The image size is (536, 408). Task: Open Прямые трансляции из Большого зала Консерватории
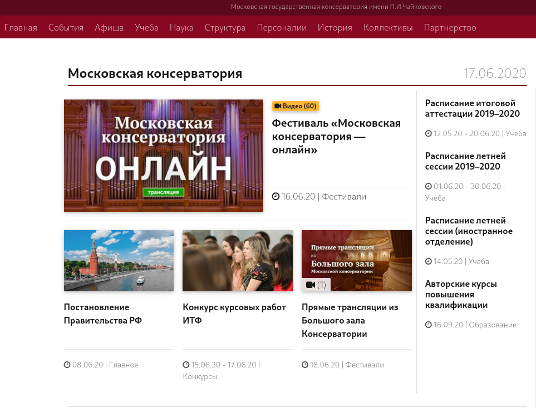(x=350, y=320)
